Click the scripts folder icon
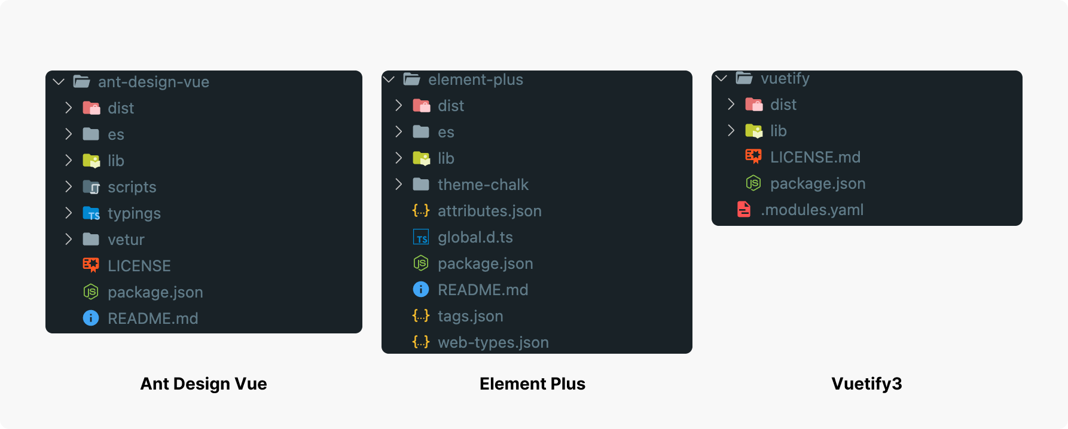Image resolution: width=1068 pixels, height=429 pixels. click(x=91, y=187)
